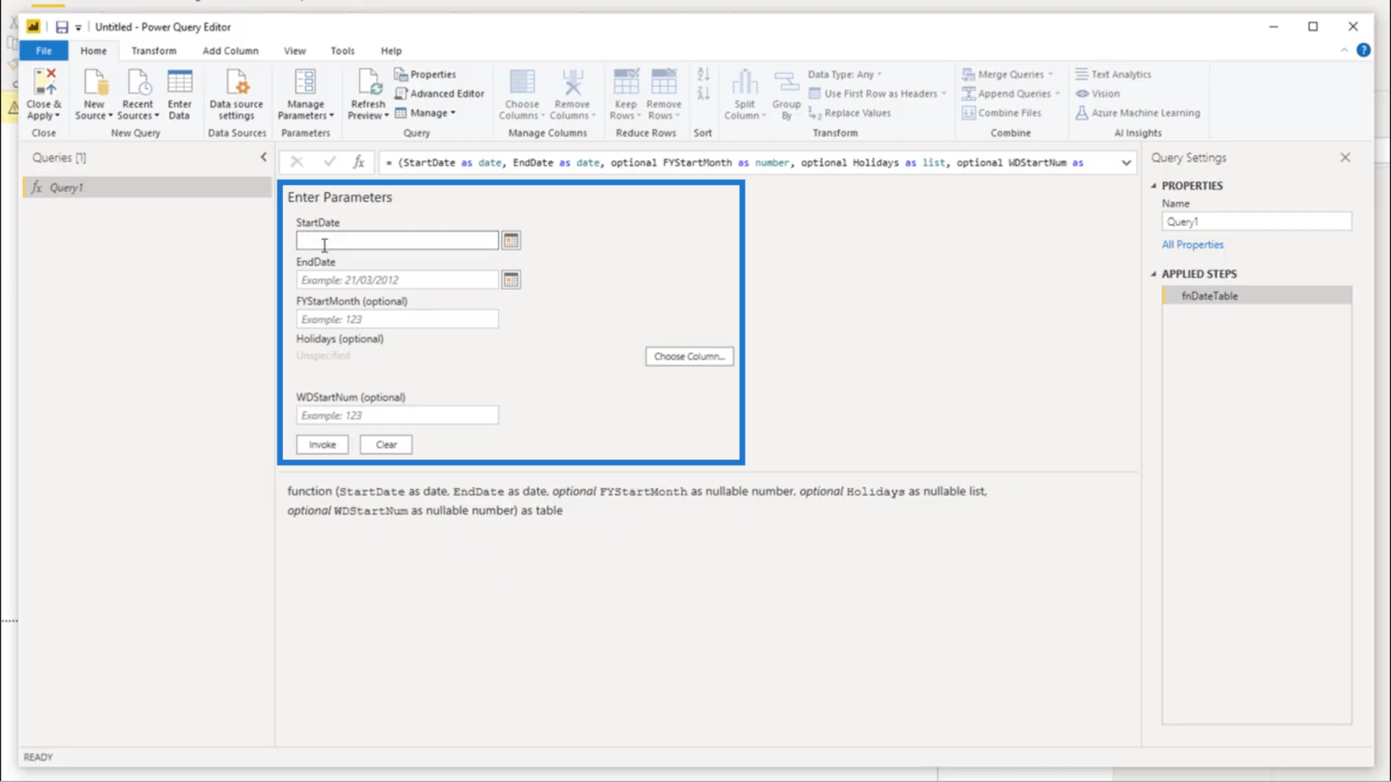Open the File menu

coord(44,51)
